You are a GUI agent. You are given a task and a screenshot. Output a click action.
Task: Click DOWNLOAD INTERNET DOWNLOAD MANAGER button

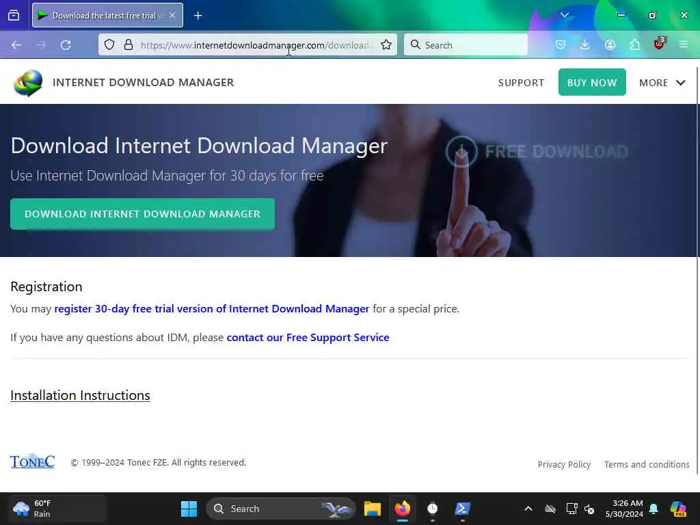click(142, 214)
